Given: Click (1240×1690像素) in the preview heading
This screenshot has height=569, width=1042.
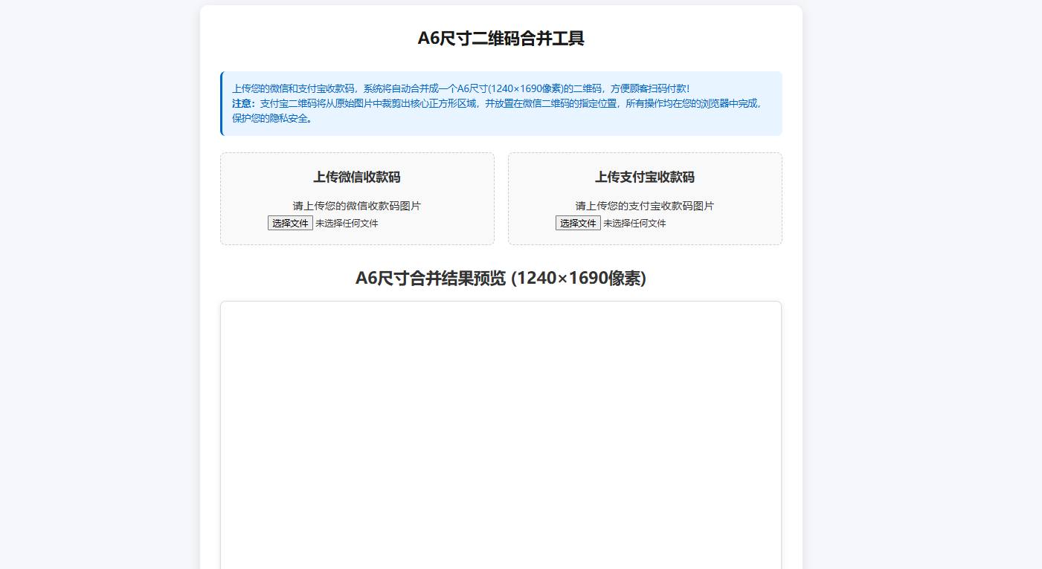Looking at the screenshot, I should click(579, 278).
